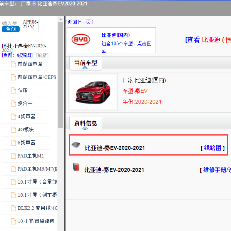Screen dimensions: 231x231
Task: Click the 当前：线路图 link in sidebar
Action: [x=17, y=55]
